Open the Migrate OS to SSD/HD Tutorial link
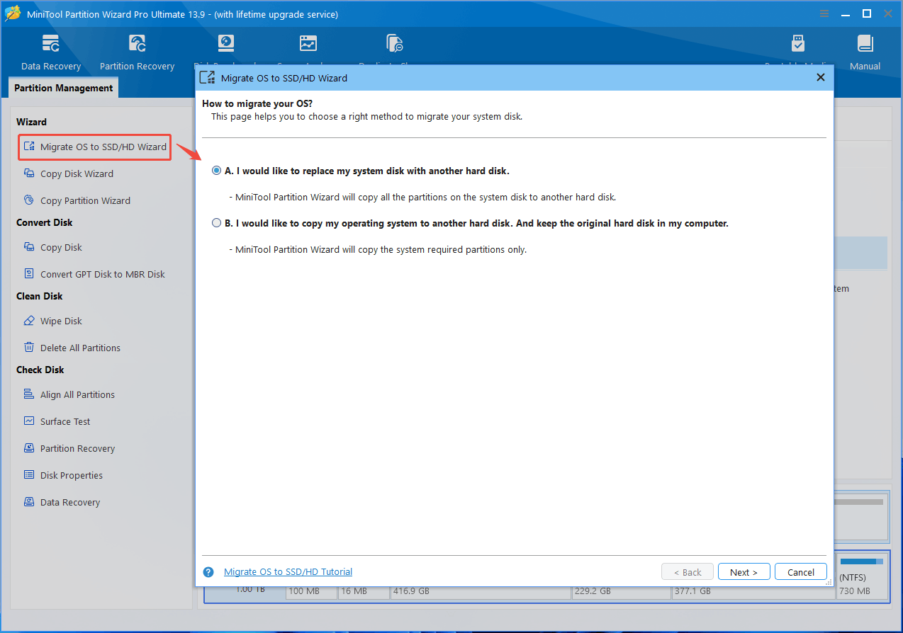 pos(288,572)
